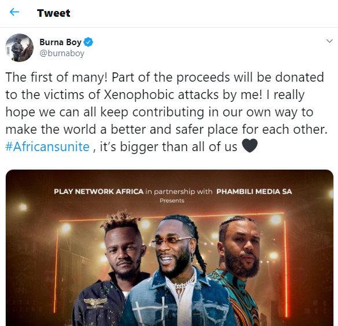
Task: Click the 'Presents' caption on poster
Action: [172, 201]
